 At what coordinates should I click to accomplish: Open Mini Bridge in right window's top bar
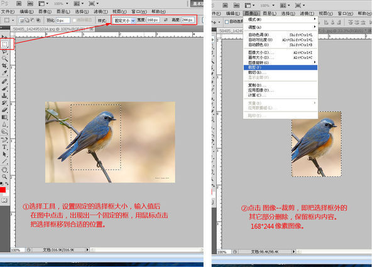pyautogui.click(x=237, y=5)
